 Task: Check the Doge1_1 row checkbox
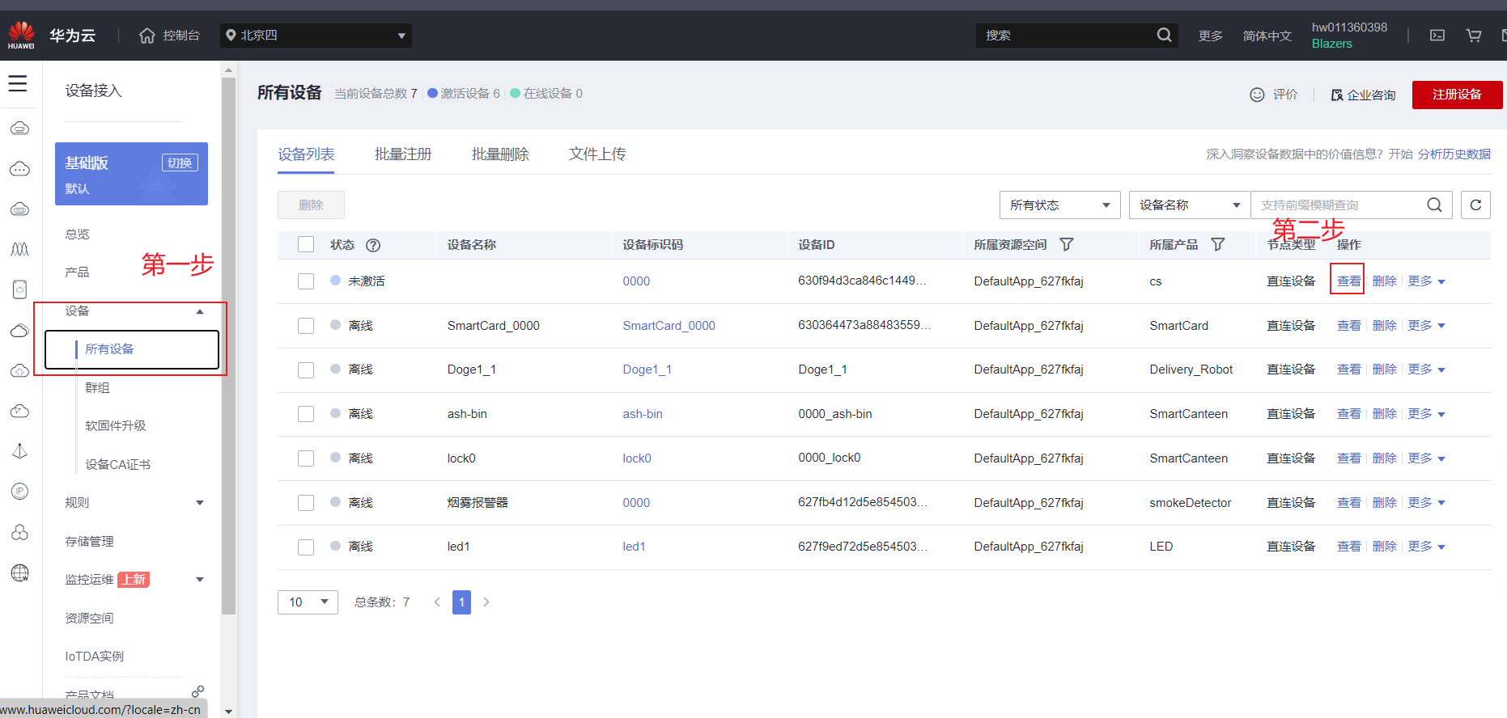pos(306,370)
